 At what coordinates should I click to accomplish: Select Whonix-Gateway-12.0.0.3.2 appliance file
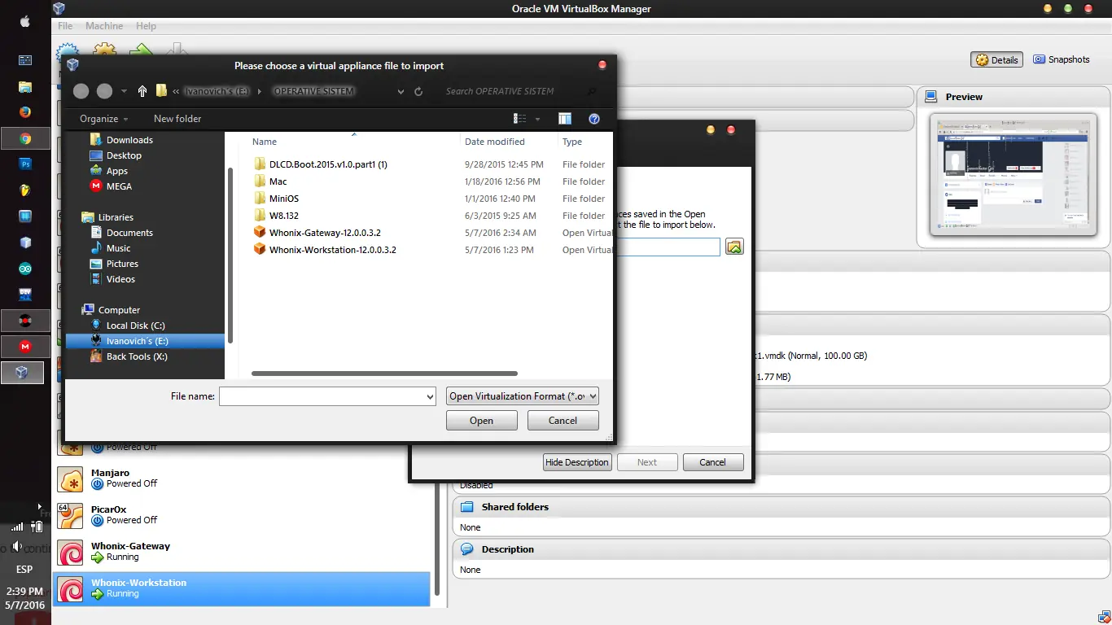point(325,233)
